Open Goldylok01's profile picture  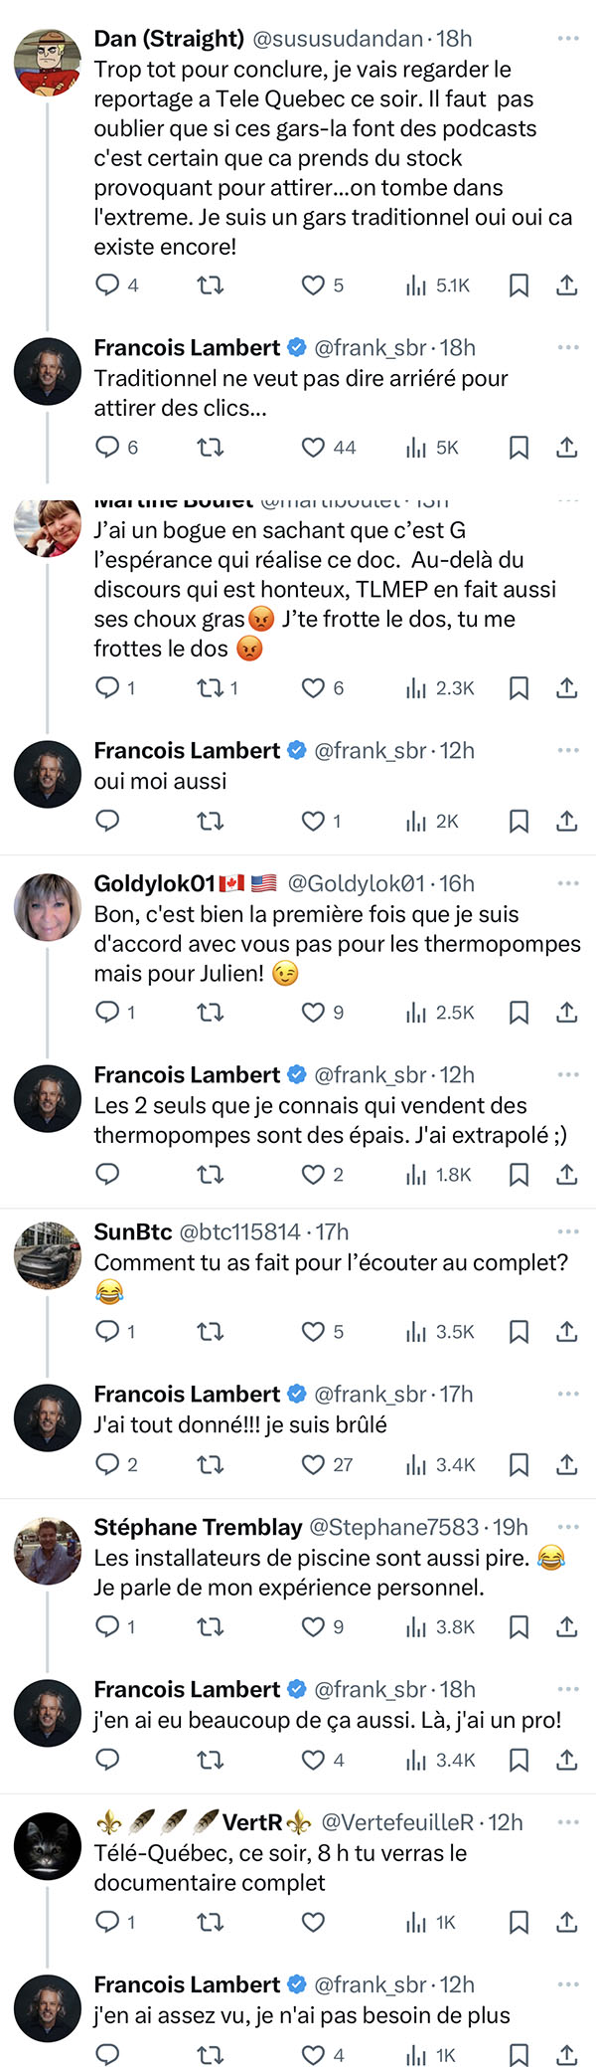click(47, 907)
